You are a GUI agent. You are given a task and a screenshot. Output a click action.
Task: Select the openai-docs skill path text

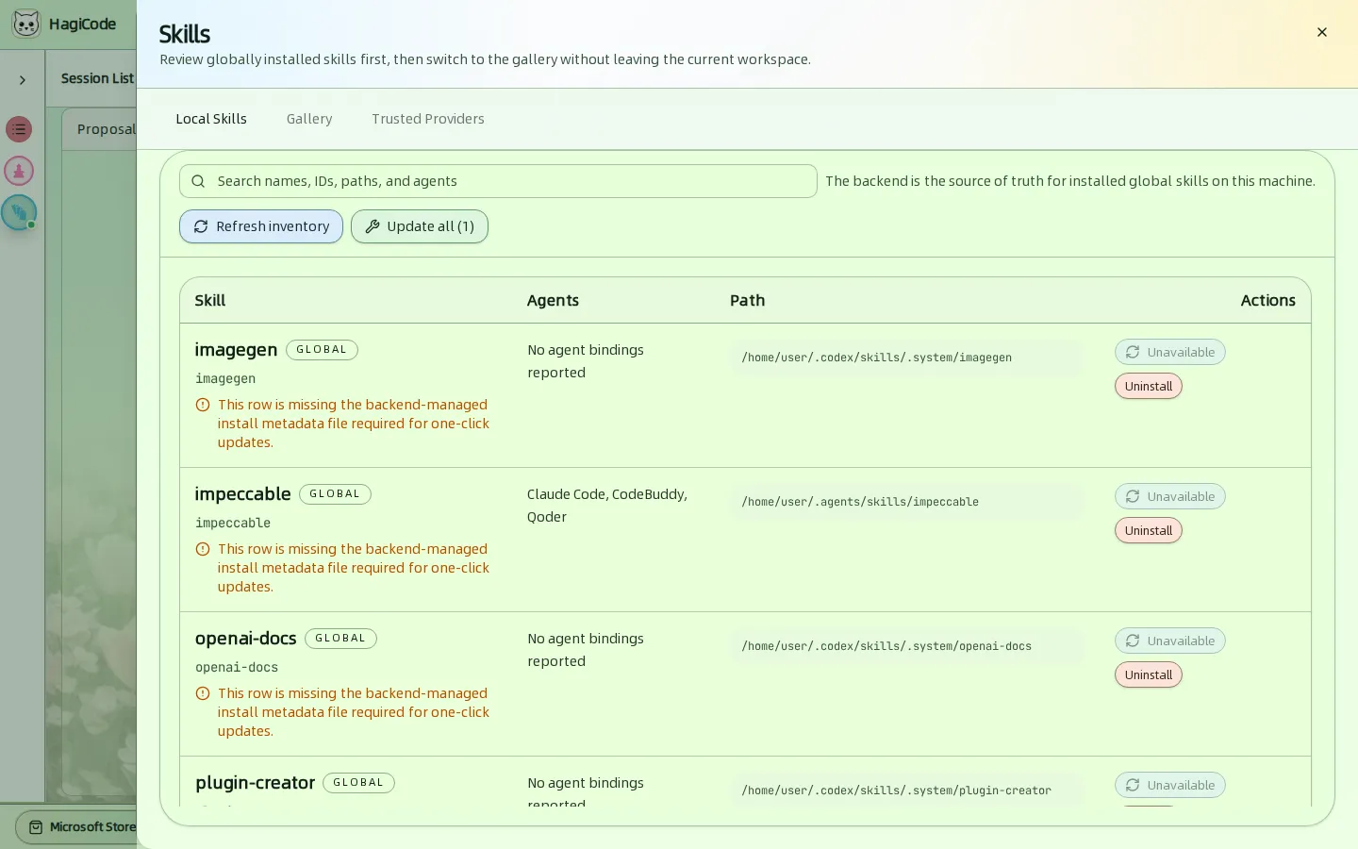(886, 646)
